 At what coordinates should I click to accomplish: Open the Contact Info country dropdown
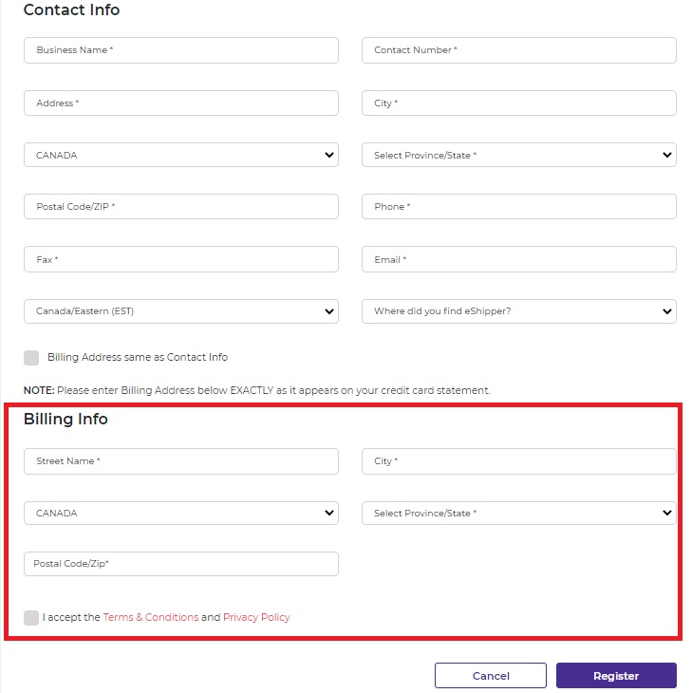tap(180, 155)
